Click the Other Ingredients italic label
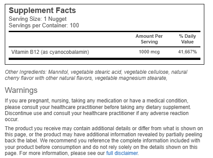Viewport: 213px width, 158px height. pos(26,72)
